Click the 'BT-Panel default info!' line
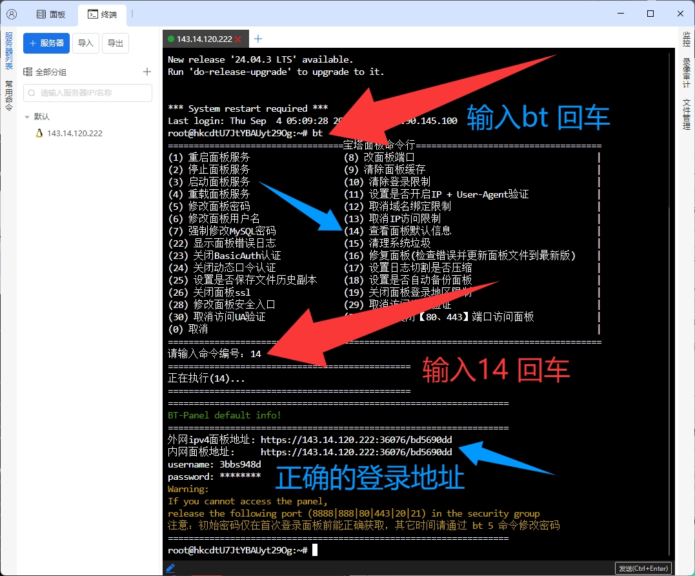Viewport: 695px width, 576px height. pyautogui.click(x=225, y=415)
